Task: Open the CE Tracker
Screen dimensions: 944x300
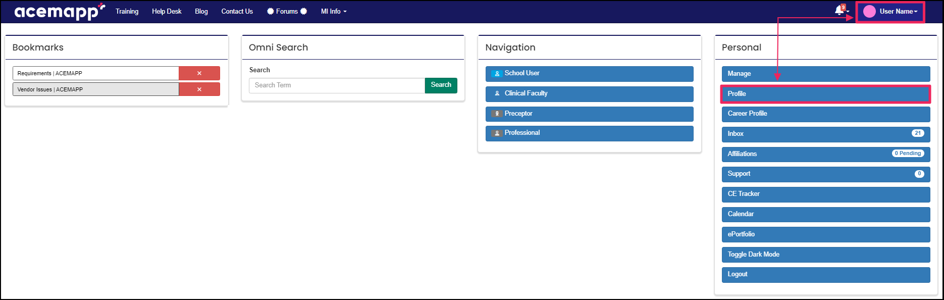Action: [826, 194]
